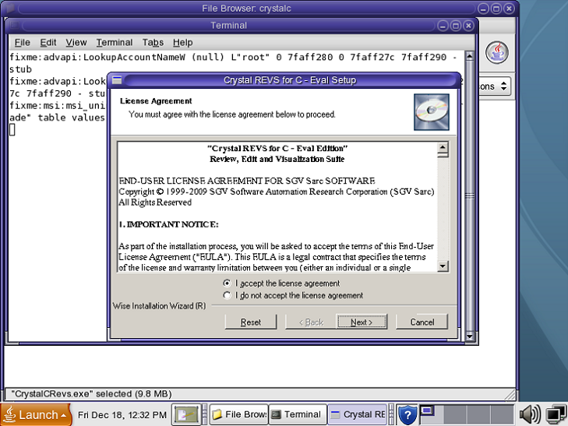This screenshot has width=568, height=426.
Task: Click the Terminal scrollbar down arrow
Action: pos(470,336)
